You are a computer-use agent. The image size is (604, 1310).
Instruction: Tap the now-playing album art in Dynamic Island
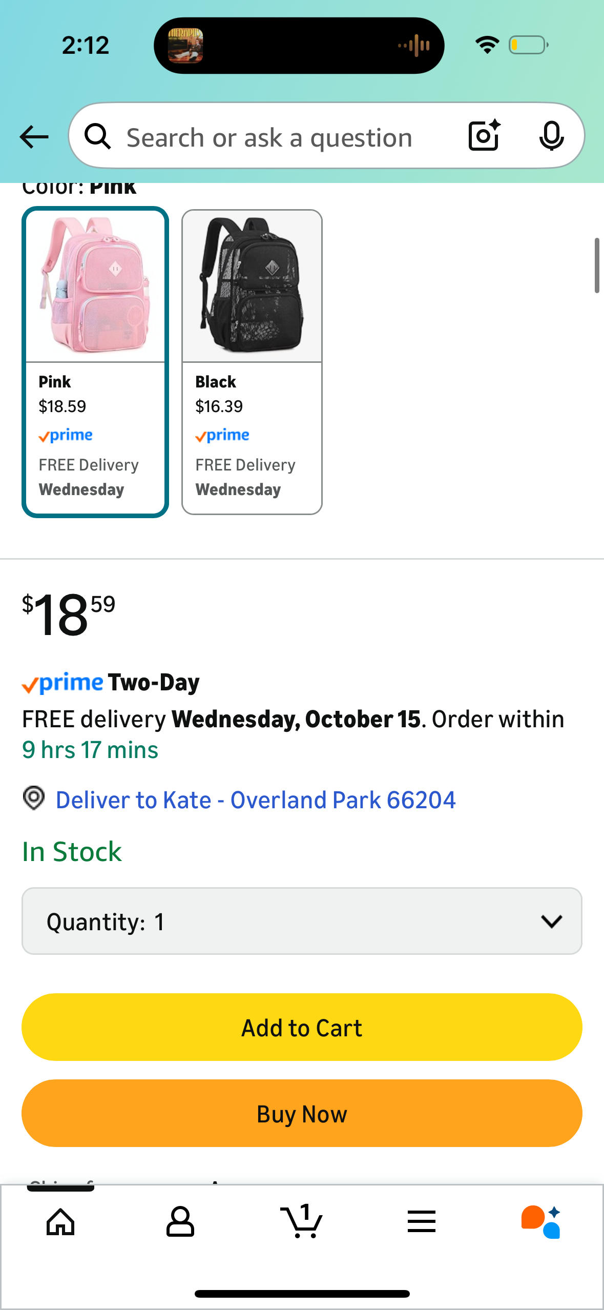point(185,46)
